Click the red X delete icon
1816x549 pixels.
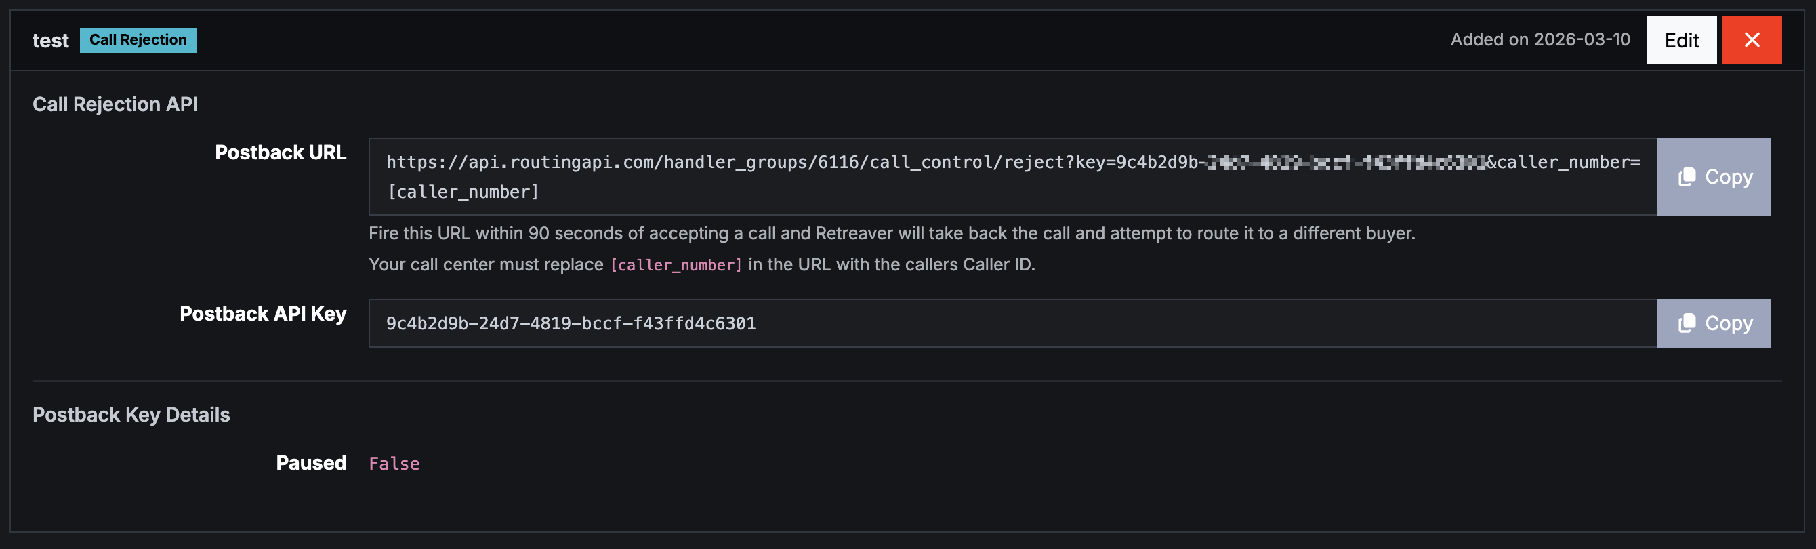(x=1751, y=40)
